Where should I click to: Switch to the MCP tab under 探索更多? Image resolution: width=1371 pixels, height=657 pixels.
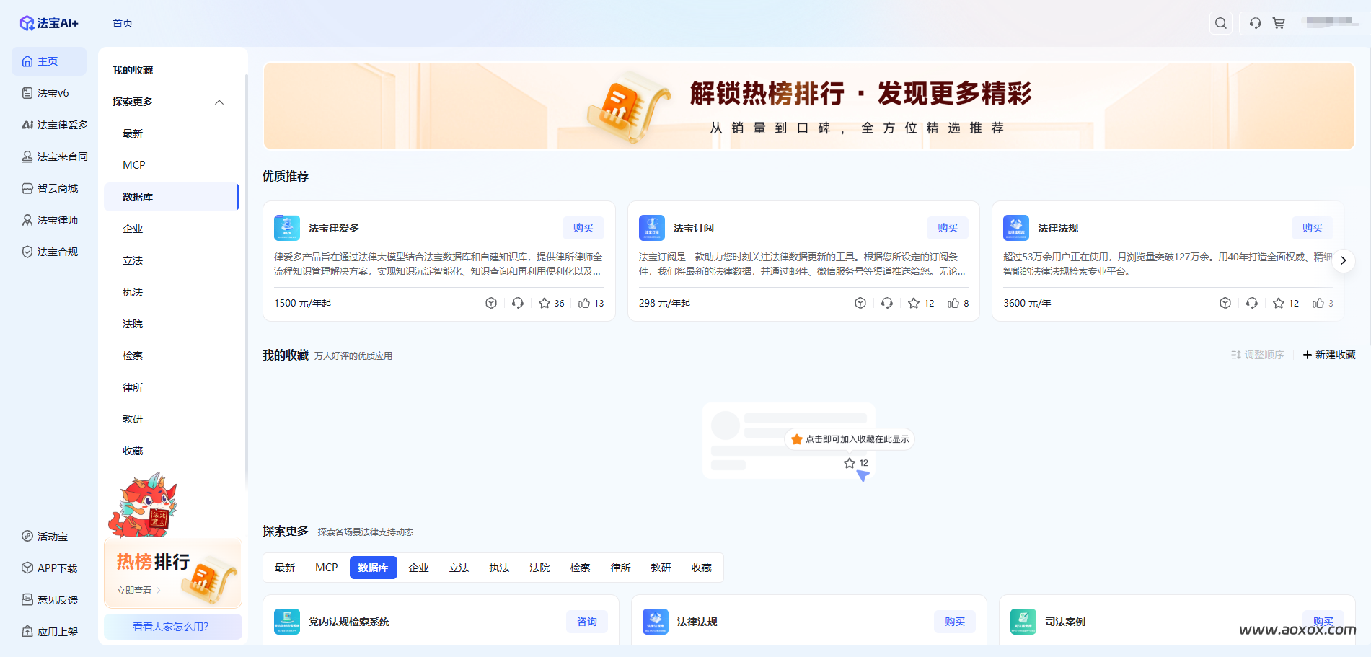[x=327, y=568]
